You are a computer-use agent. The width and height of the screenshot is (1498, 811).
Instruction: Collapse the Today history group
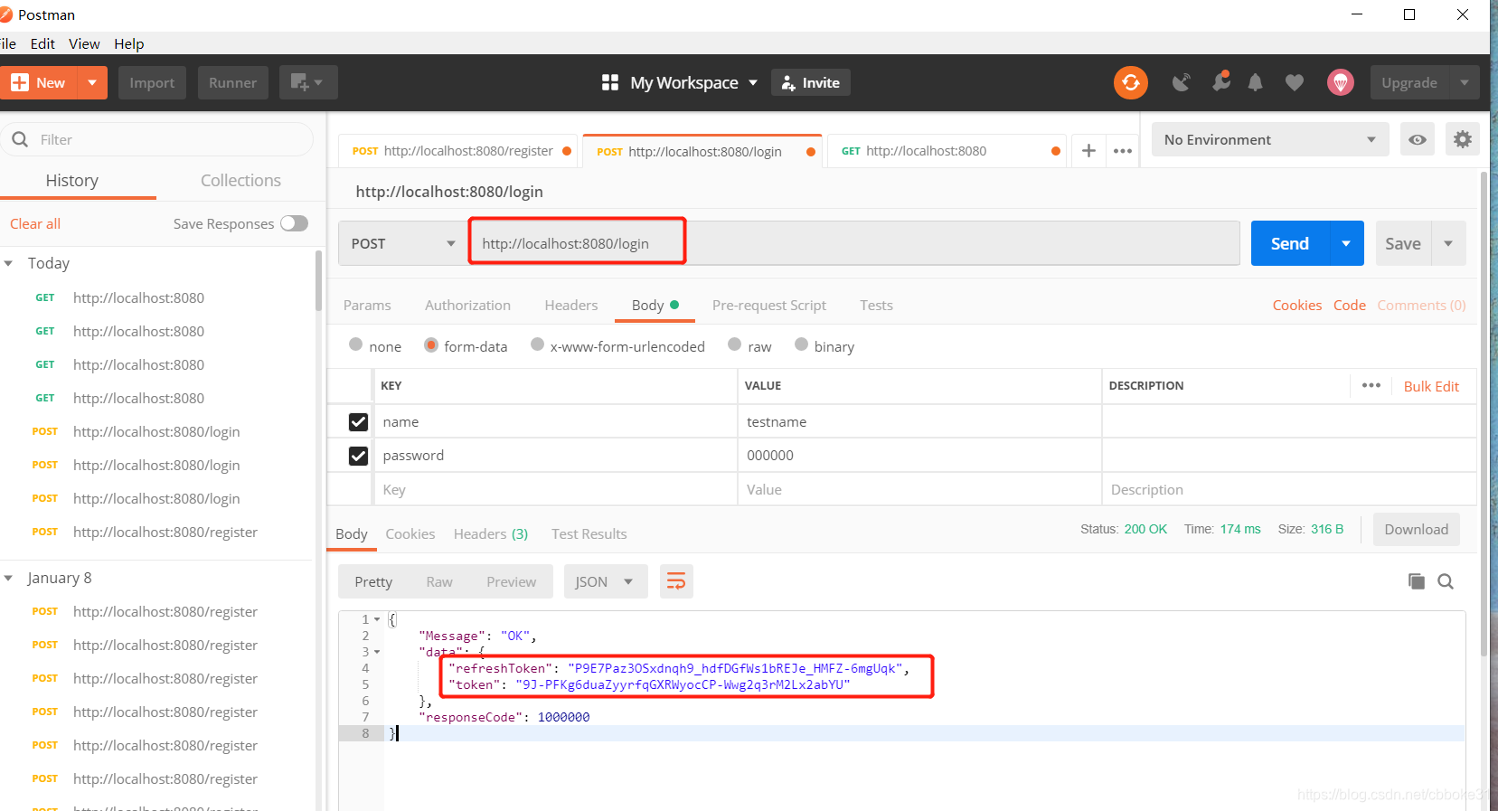tap(8, 263)
